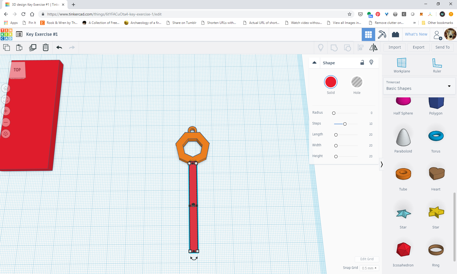Expand the bookmarks overflow chevron
The image size is (457, 274).
[x=414, y=23]
